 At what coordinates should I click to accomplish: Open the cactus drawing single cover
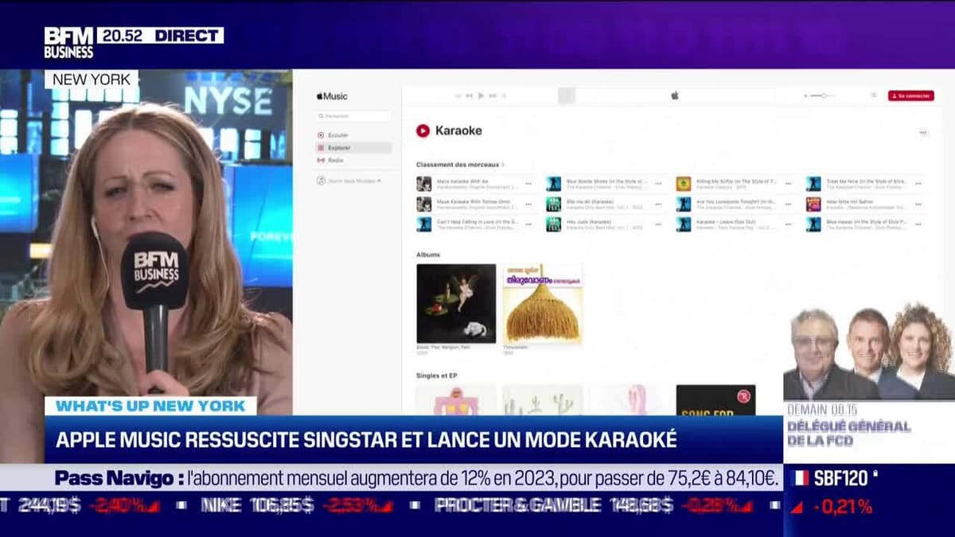coord(542,400)
